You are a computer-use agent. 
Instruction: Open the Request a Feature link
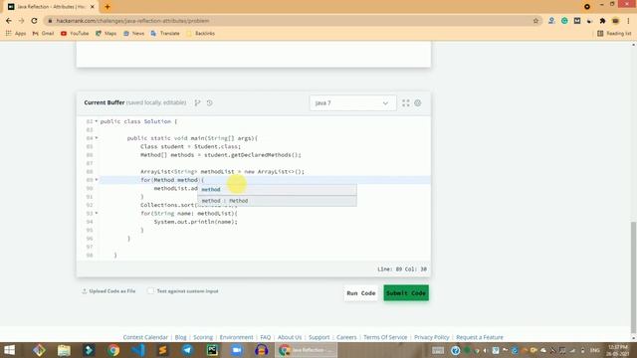[x=480, y=337]
